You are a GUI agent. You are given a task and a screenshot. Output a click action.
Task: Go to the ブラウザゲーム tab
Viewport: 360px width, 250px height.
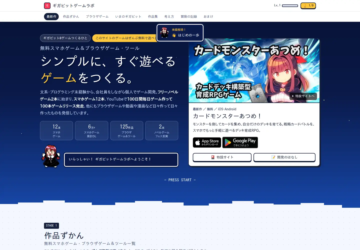[x=97, y=16]
